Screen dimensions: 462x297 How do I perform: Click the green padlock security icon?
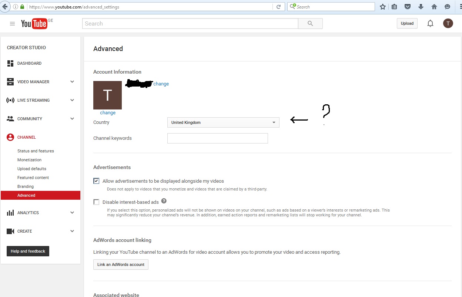pyautogui.click(x=22, y=7)
